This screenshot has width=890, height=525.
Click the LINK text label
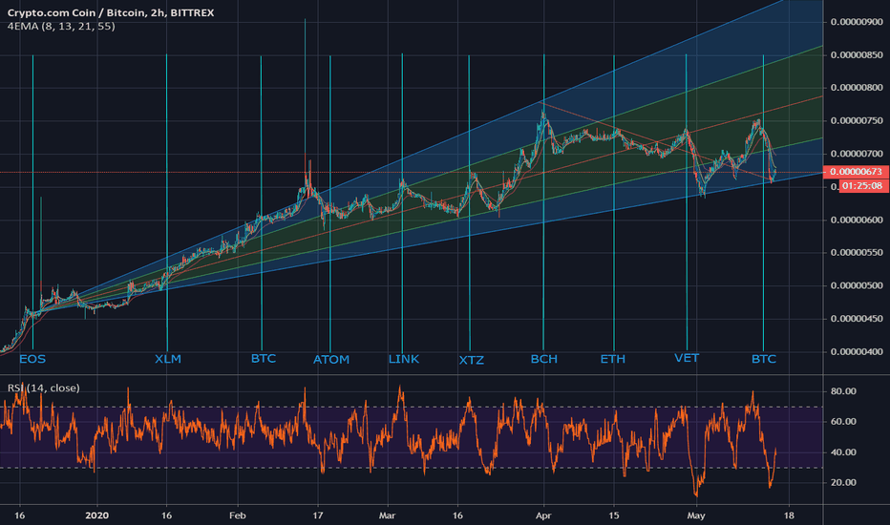coord(404,359)
